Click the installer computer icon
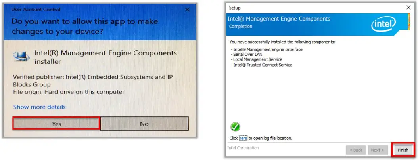This screenshot has width=418, height=160. coord(21,57)
